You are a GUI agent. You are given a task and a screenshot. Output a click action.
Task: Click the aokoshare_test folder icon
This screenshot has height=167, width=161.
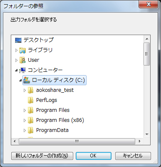pos(30,90)
